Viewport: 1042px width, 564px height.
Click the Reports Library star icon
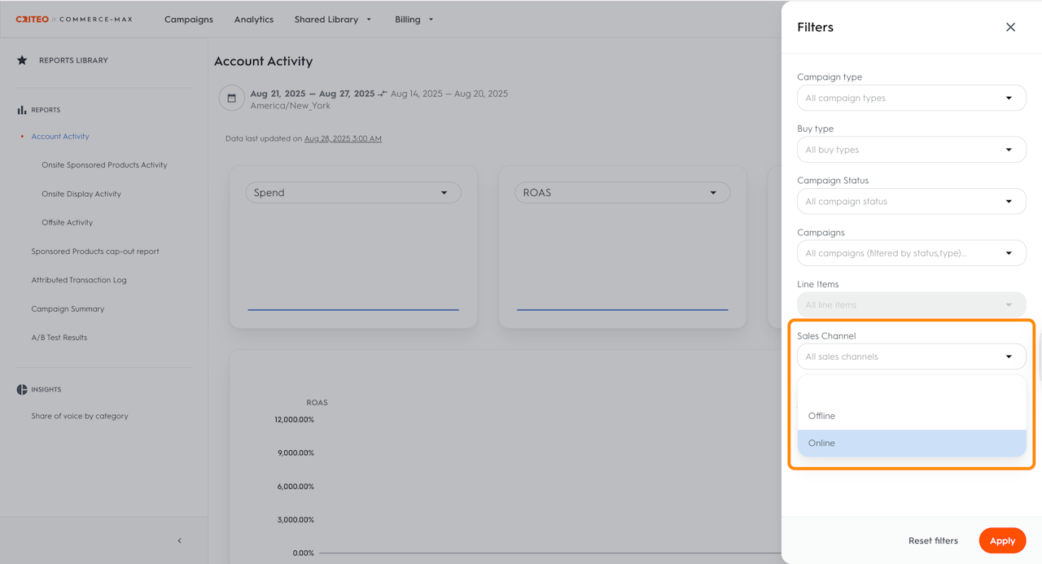[x=22, y=60]
